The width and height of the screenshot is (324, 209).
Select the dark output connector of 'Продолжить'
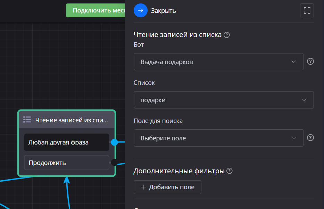click(114, 163)
